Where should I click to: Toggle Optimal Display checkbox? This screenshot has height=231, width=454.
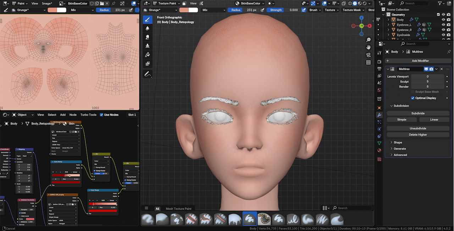pos(413,98)
